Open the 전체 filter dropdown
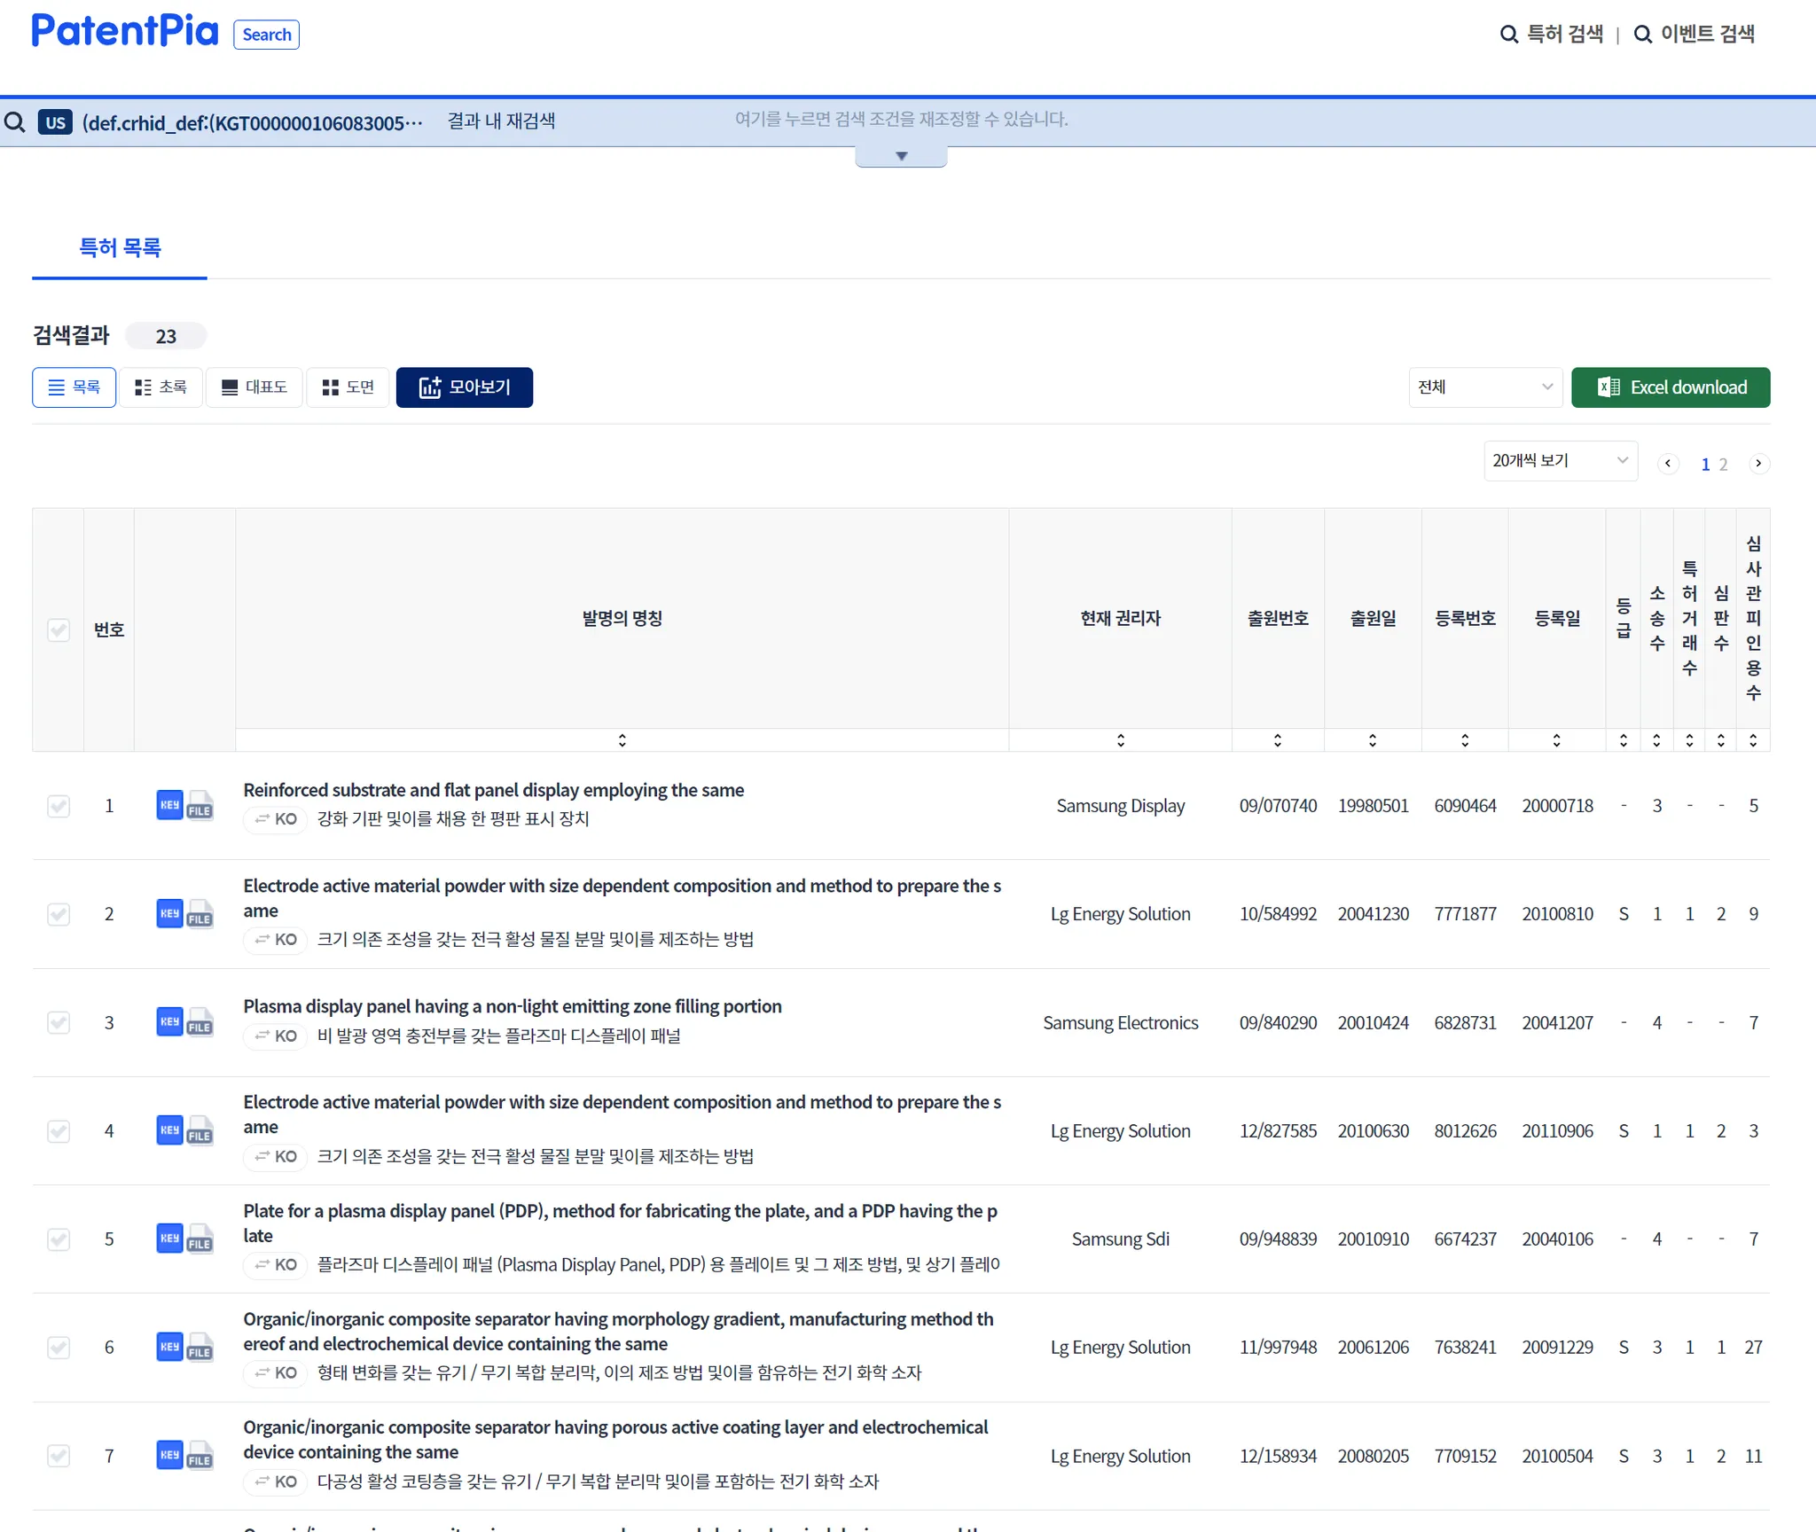The width and height of the screenshot is (1816, 1532). click(x=1484, y=387)
